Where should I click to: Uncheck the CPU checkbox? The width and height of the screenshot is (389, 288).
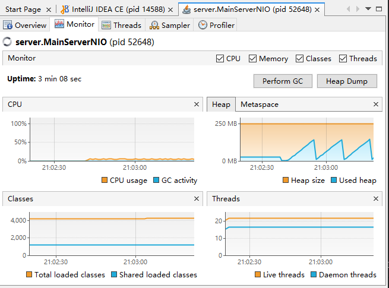220,59
